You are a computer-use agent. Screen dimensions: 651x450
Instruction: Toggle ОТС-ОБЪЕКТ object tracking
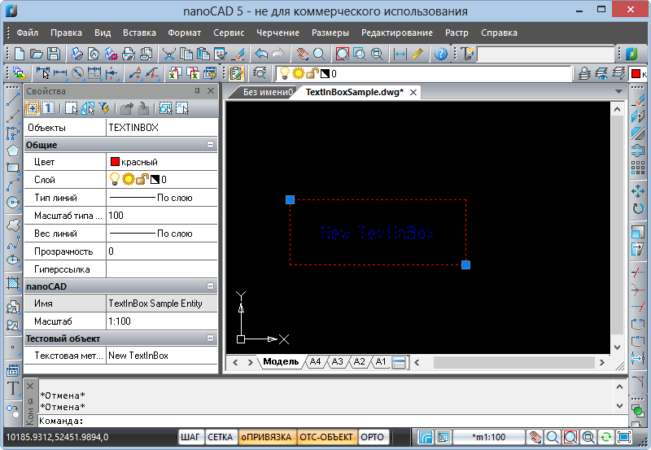click(x=326, y=437)
